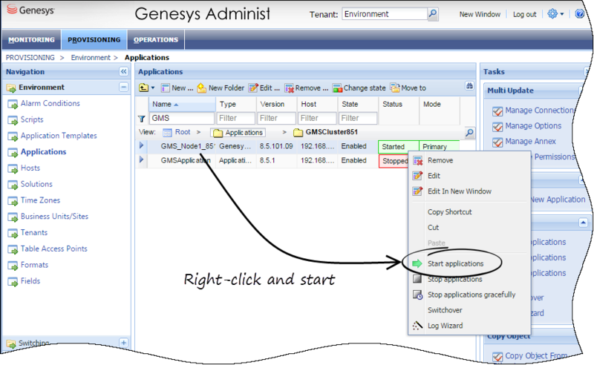This screenshot has width=594, height=365.
Task: Click the New application toolbar button
Action: [177, 88]
